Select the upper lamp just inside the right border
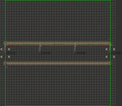The image size is (122, 106). click(107, 49)
